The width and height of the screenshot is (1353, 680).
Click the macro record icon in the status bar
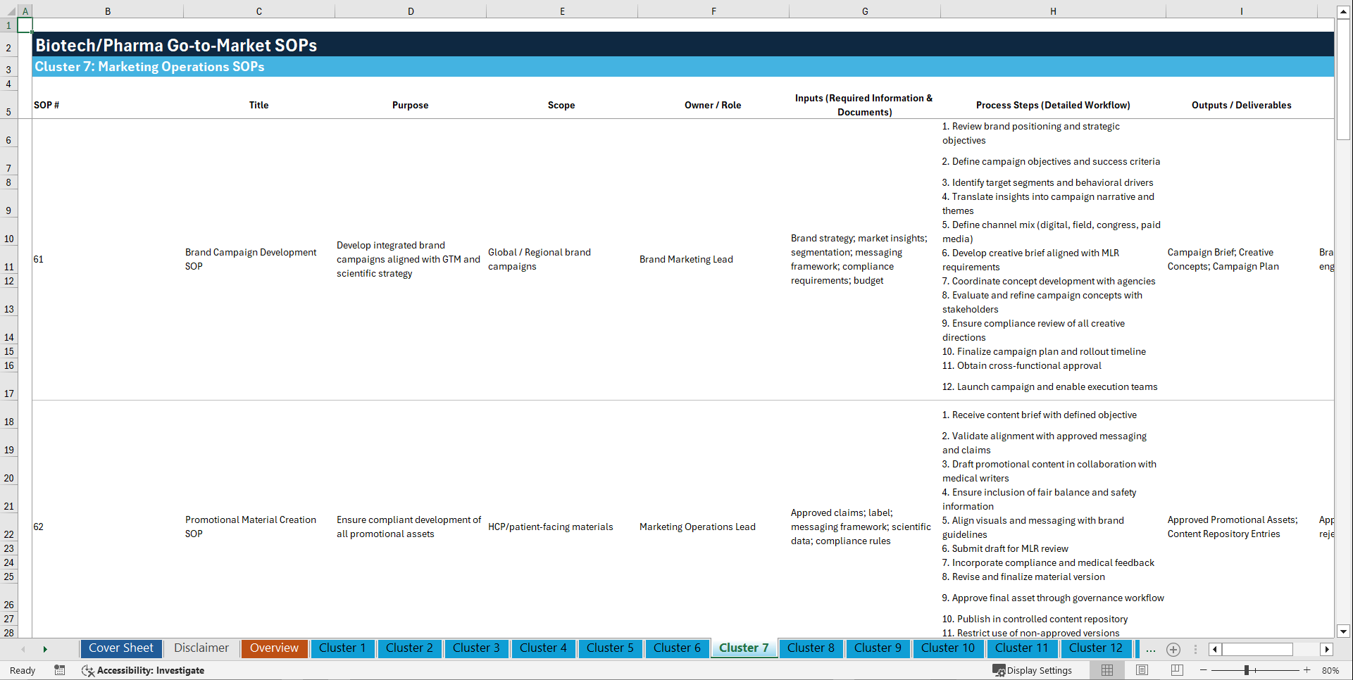(60, 670)
